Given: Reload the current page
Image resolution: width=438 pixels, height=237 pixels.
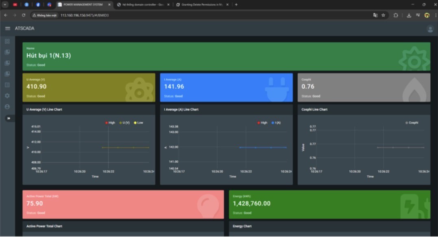Looking at the screenshot, I should tap(24, 15).
